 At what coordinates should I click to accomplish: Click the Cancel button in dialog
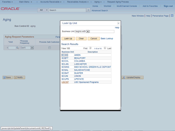94,38
